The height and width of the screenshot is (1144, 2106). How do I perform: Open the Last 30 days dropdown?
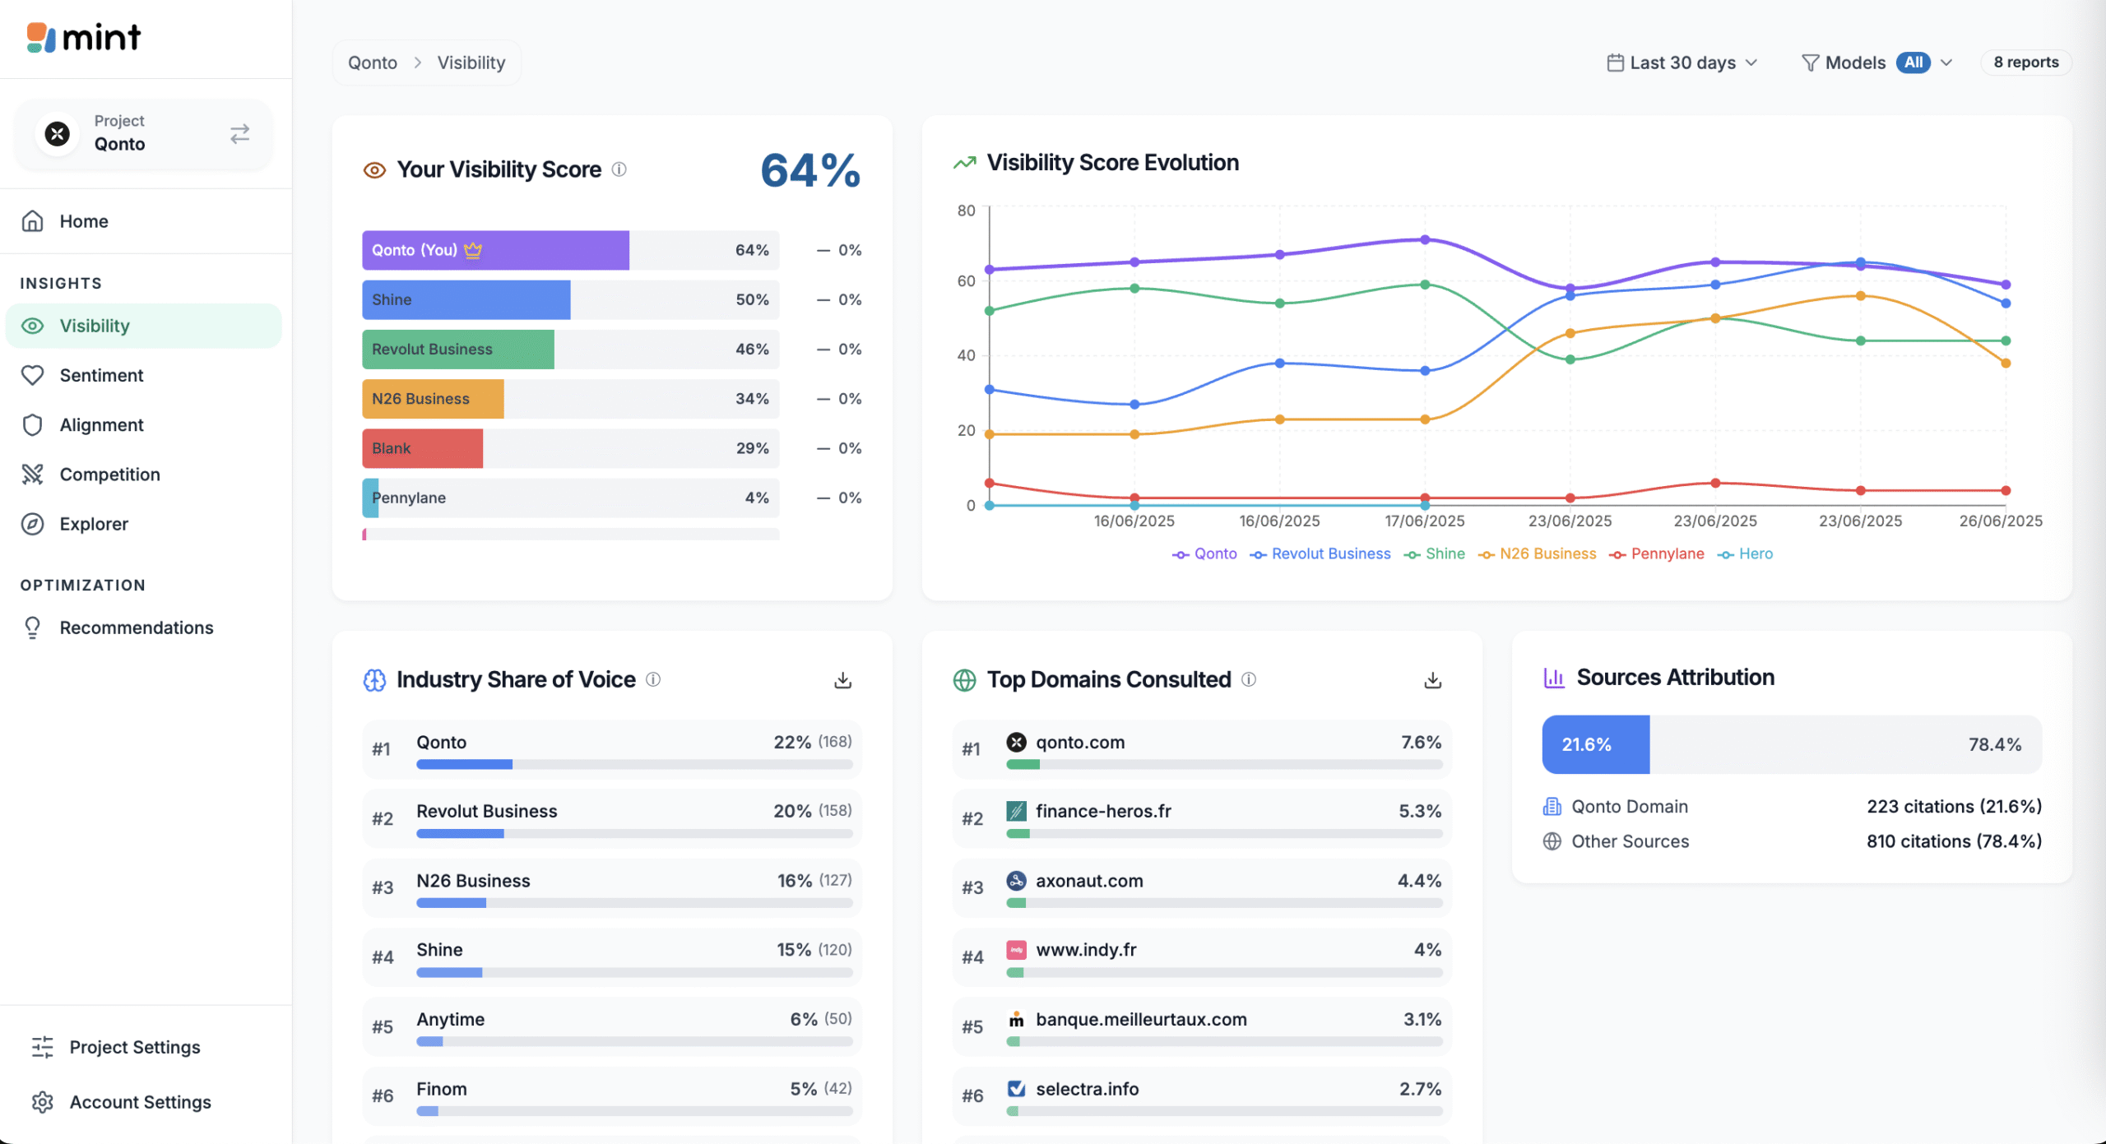[x=1682, y=63]
